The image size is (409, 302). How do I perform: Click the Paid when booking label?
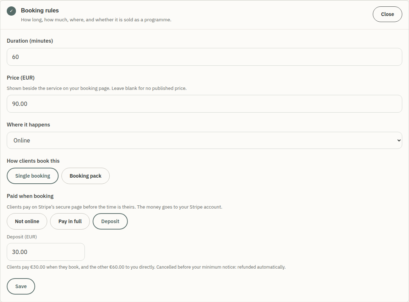pos(30,196)
